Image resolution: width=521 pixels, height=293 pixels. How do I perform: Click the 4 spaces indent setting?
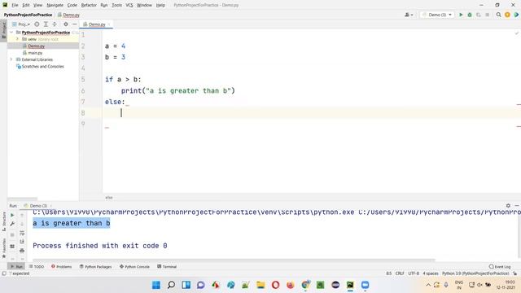click(x=431, y=273)
